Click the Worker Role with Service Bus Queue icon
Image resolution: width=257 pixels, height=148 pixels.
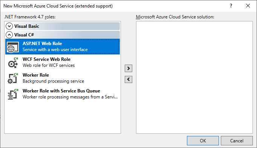(x=13, y=94)
